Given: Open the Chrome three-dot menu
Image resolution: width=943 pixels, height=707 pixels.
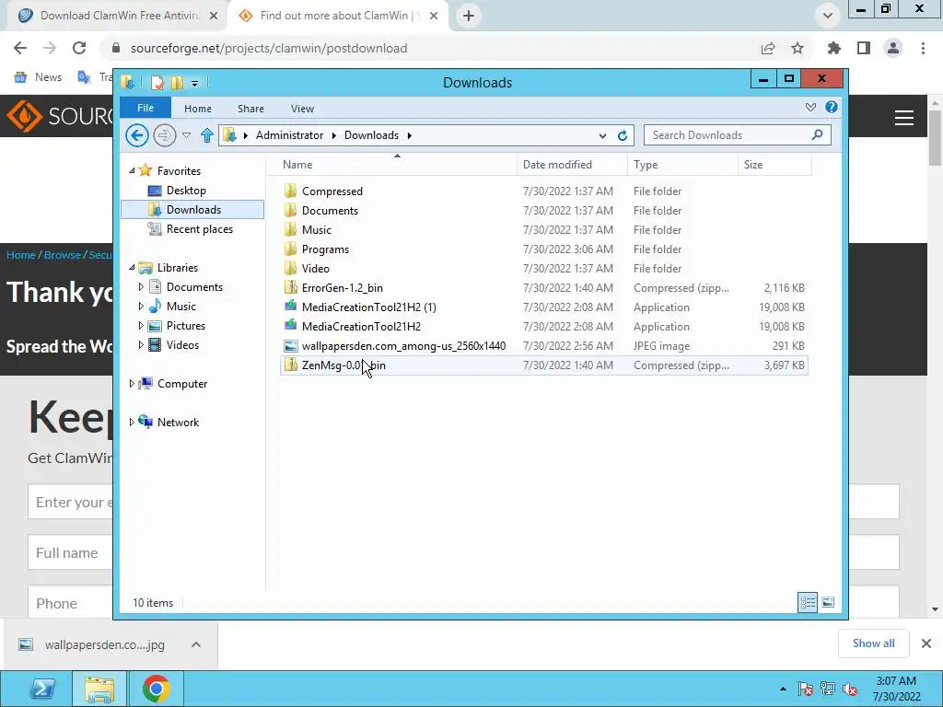Looking at the screenshot, I should tap(923, 48).
